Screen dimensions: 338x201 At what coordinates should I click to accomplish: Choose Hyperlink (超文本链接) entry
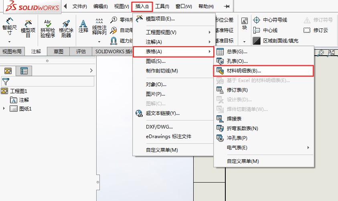point(174,113)
